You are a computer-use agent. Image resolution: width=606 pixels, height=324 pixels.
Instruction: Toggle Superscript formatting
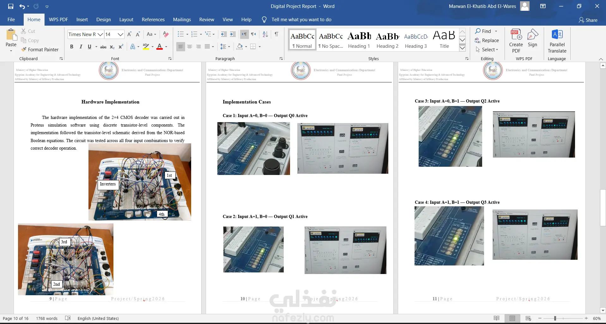tap(121, 47)
